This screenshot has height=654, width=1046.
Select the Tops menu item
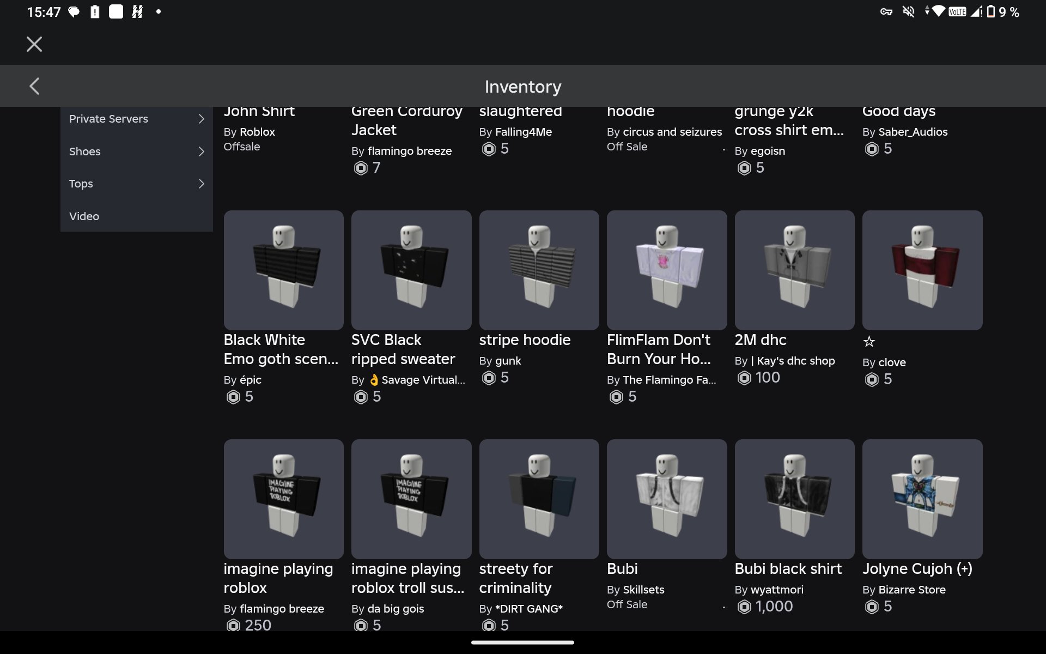click(136, 184)
